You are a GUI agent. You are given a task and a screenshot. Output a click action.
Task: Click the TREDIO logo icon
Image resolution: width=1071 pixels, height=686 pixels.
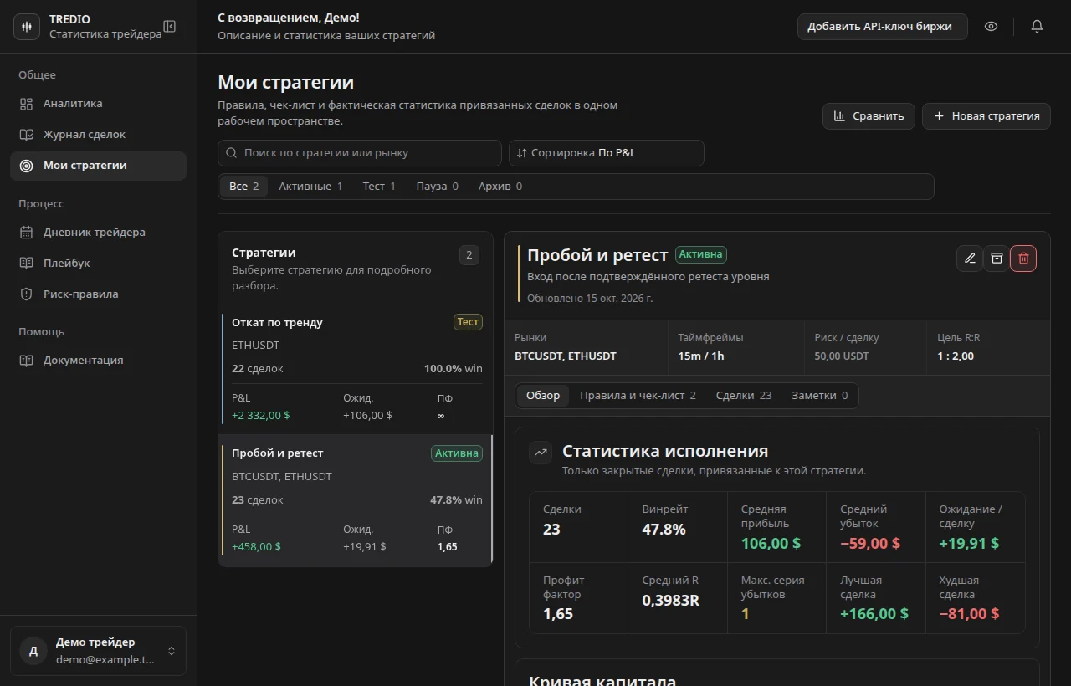point(27,27)
